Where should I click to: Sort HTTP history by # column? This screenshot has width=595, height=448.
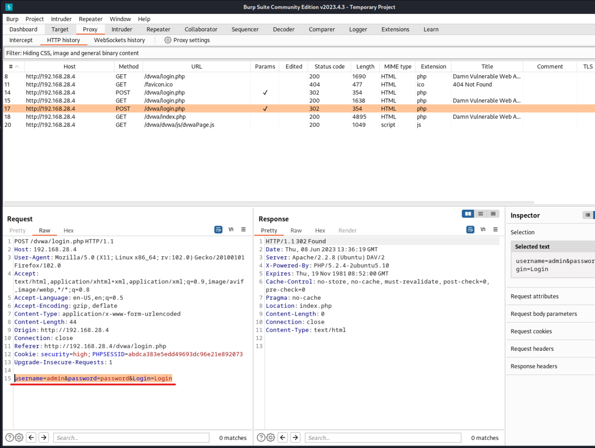tap(13, 66)
